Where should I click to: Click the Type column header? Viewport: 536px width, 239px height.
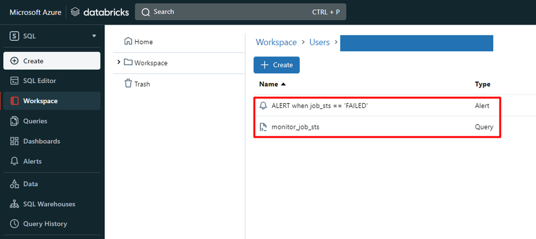coord(482,84)
